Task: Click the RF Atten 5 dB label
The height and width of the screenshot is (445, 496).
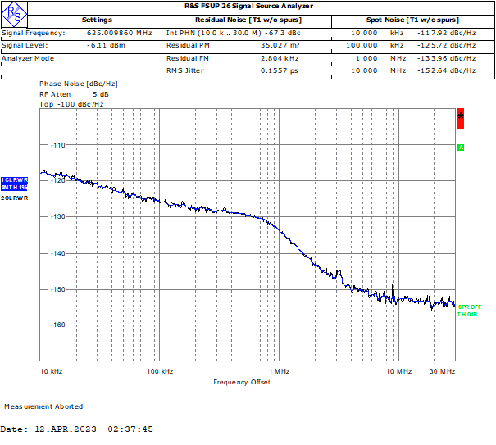Action: (x=74, y=94)
